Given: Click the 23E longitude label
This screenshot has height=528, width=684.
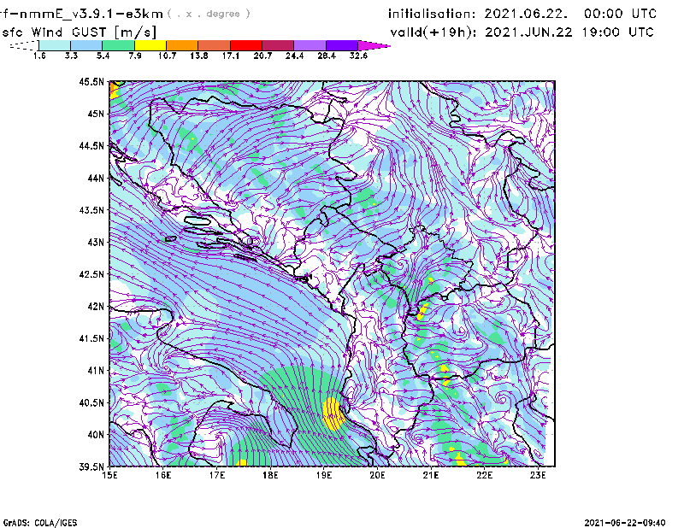Looking at the screenshot, I should (538, 475).
